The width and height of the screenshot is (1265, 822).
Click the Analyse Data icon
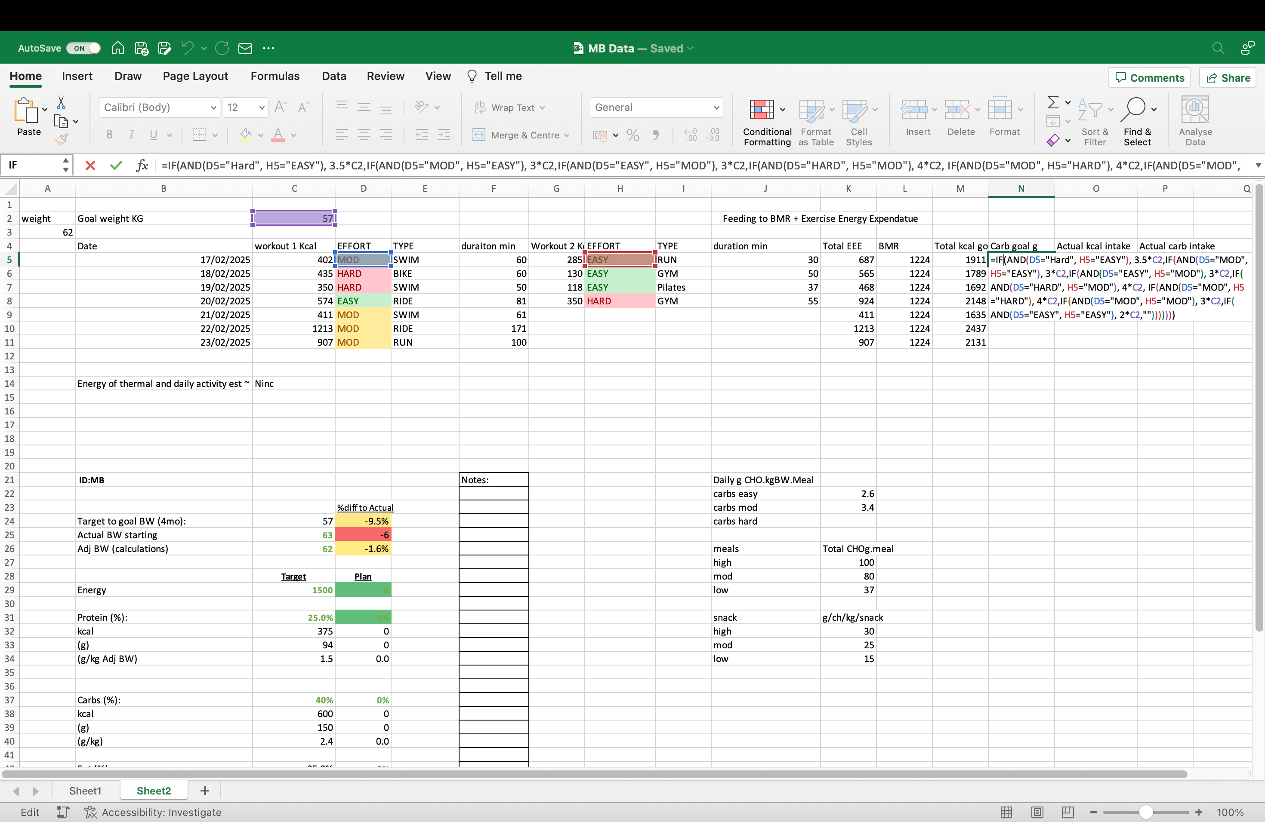[x=1194, y=109]
